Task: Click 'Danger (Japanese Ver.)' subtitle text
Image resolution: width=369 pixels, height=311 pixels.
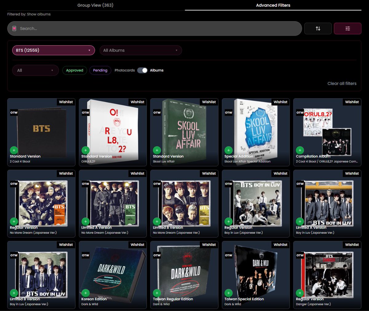Action: 313,304
